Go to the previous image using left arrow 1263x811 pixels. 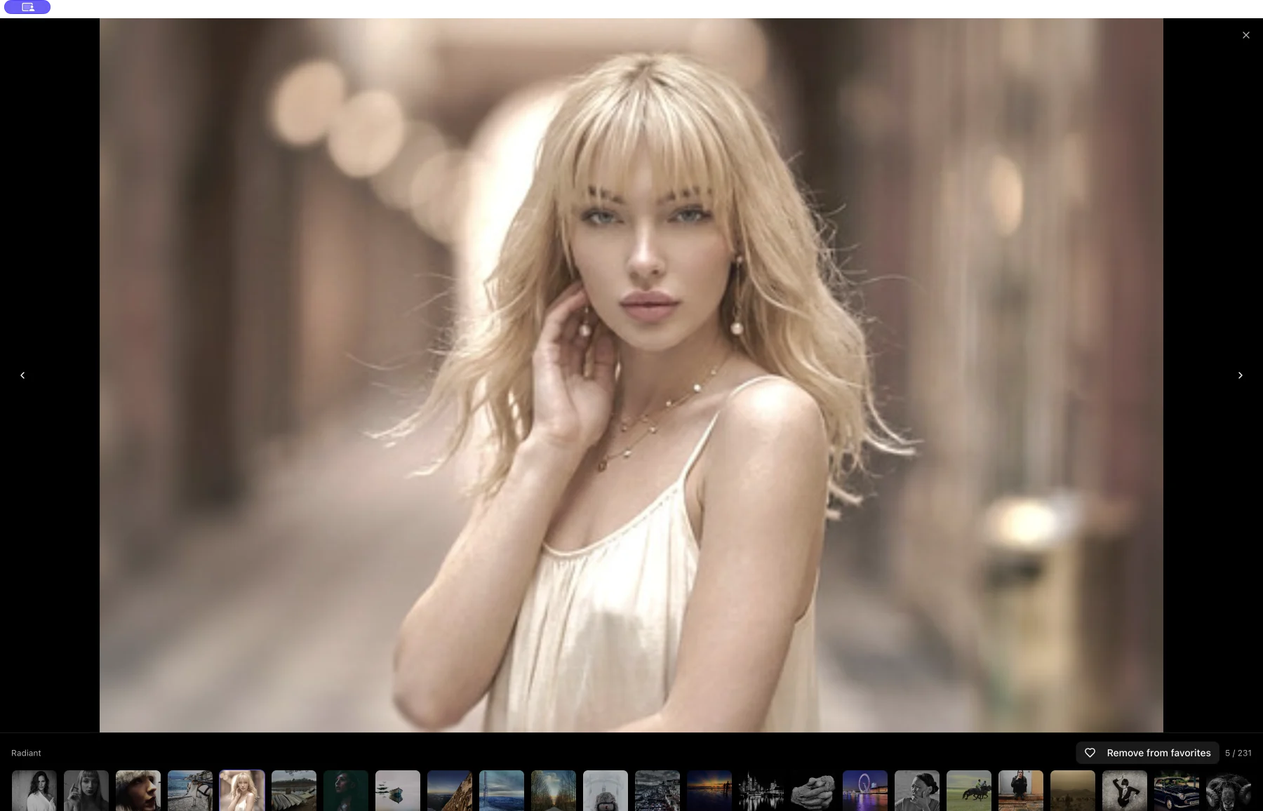(22, 375)
